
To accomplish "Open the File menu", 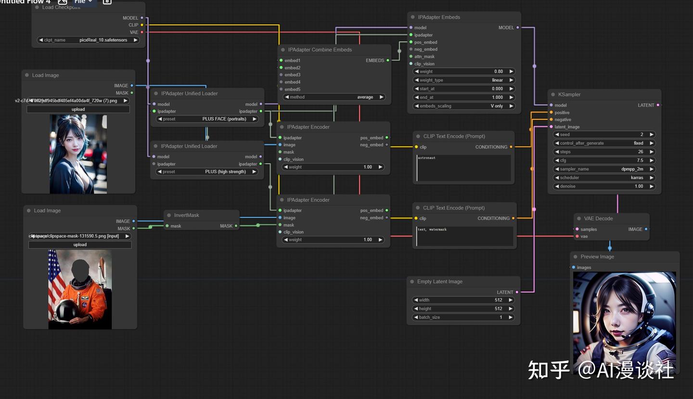I will point(82,2).
